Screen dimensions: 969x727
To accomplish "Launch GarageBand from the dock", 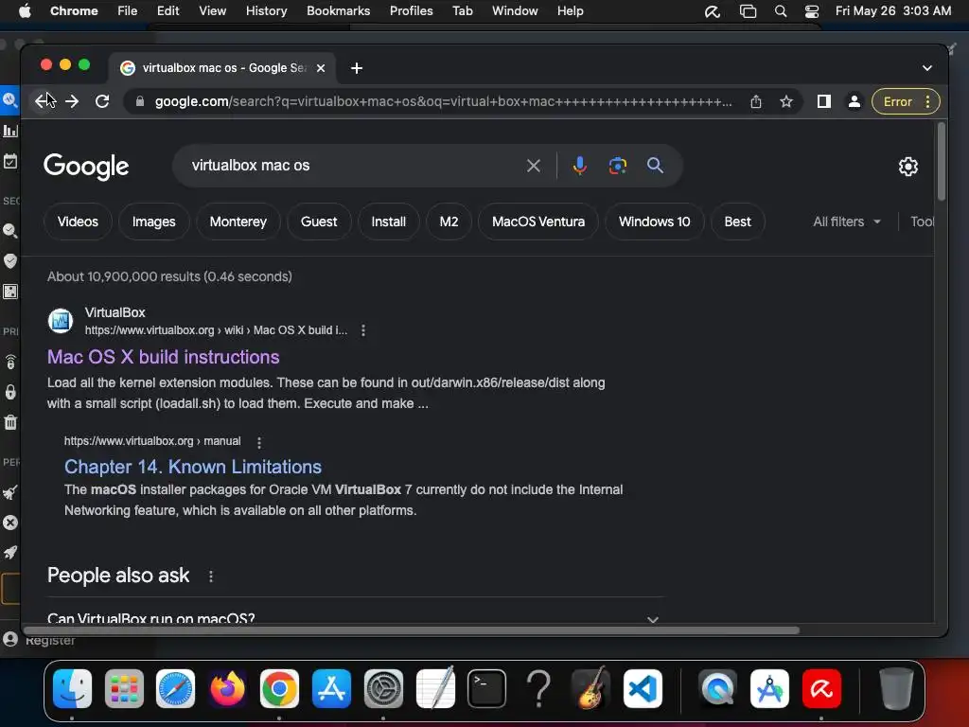I will tap(591, 687).
